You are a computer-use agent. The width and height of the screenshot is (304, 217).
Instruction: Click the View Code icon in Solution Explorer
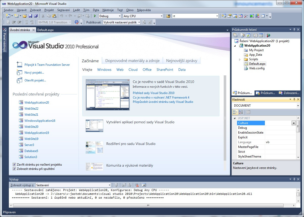pos(256,35)
